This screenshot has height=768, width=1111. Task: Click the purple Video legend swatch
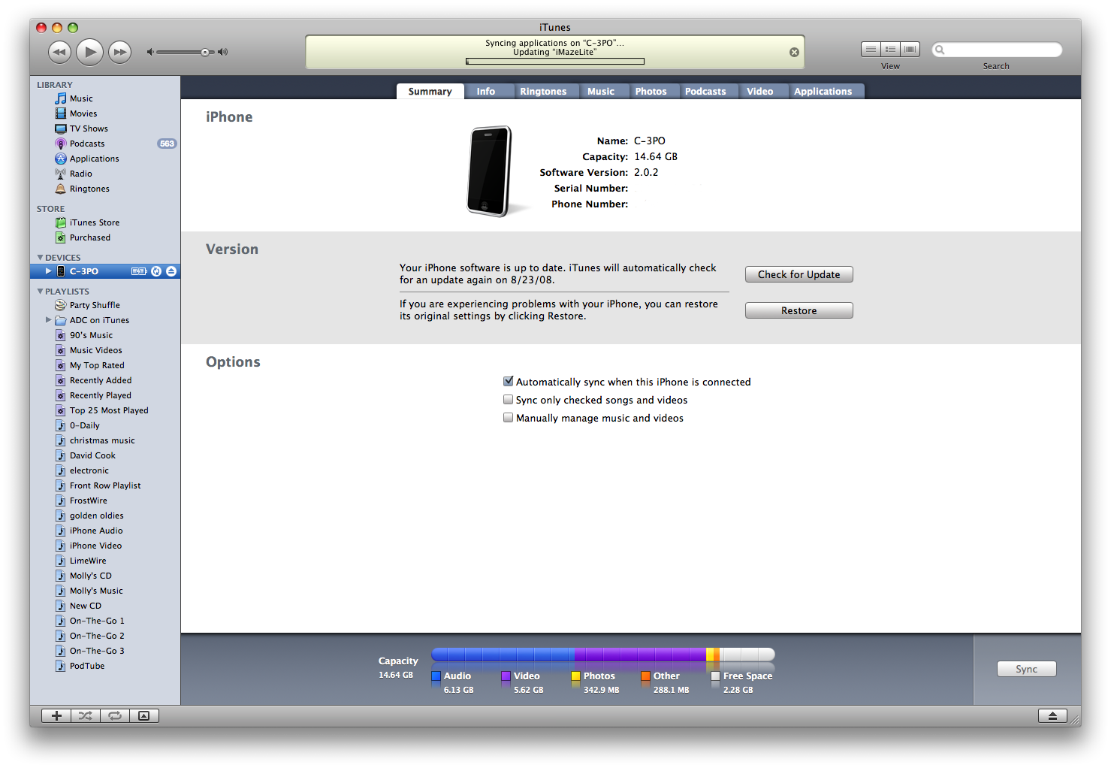506,676
